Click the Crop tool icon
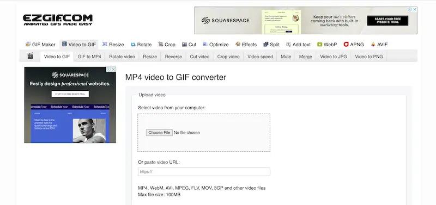The width and height of the screenshot is (436, 205). tap(160, 44)
